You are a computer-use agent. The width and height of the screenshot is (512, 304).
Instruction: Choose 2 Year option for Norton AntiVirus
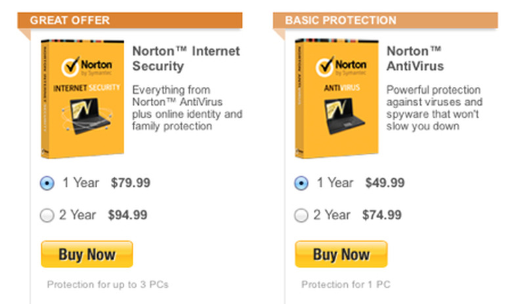(301, 216)
